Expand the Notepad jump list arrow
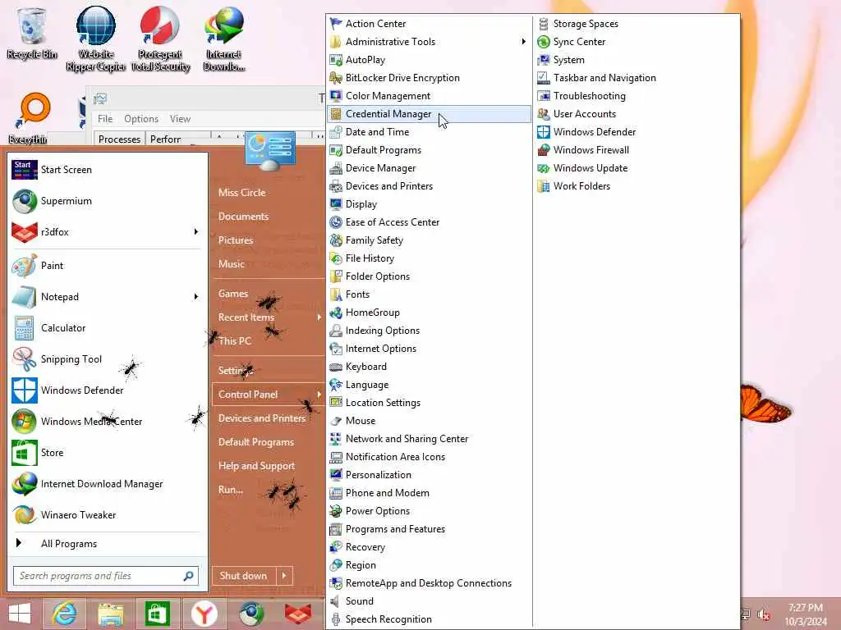Image resolution: width=841 pixels, height=630 pixels. [x=195, y=297]
